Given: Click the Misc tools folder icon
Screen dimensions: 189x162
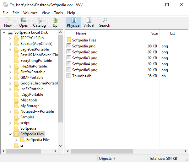Looking at the screenshot, I should coord(16,100).
